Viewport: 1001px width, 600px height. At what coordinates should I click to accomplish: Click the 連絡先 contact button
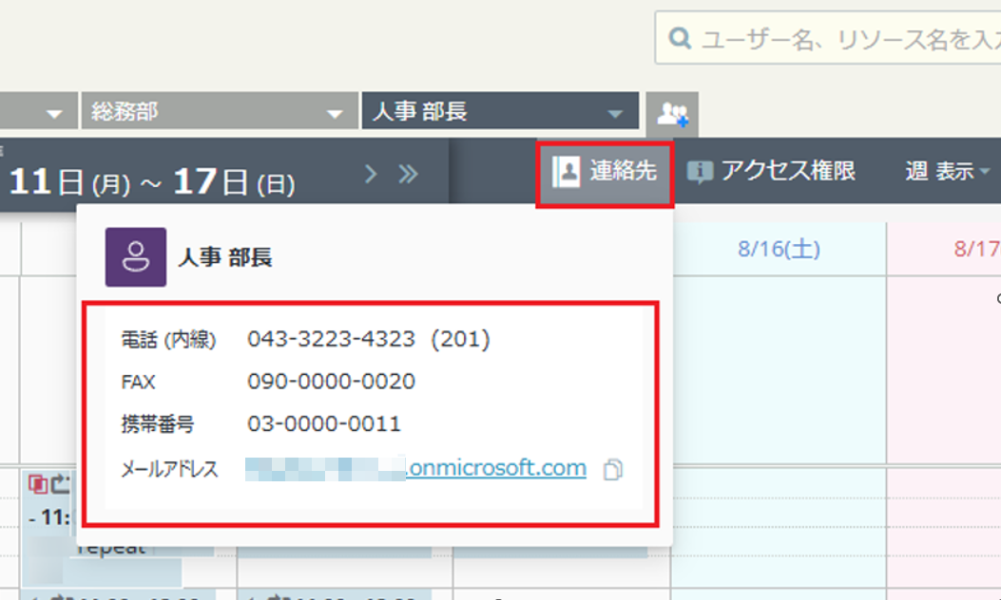605,172
